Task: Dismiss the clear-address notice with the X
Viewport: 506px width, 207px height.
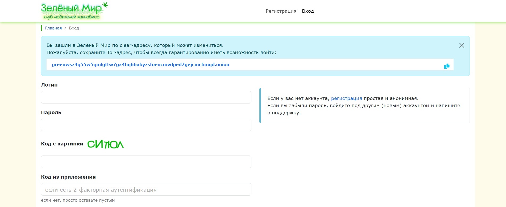Action: (x=462, y=45)
